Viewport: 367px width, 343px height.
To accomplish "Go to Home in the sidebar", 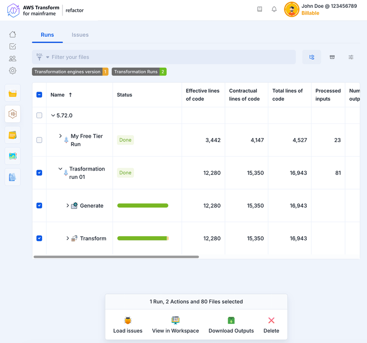I will pos(13,34).
